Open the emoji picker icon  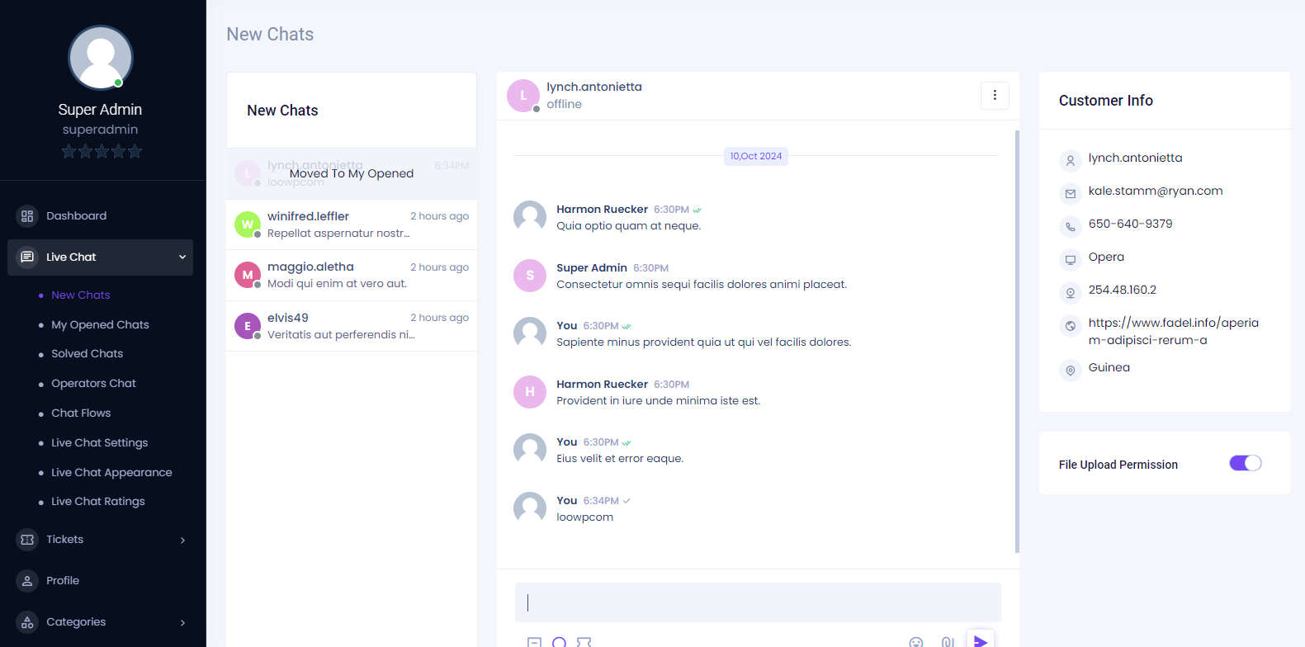tap(915, 642)
